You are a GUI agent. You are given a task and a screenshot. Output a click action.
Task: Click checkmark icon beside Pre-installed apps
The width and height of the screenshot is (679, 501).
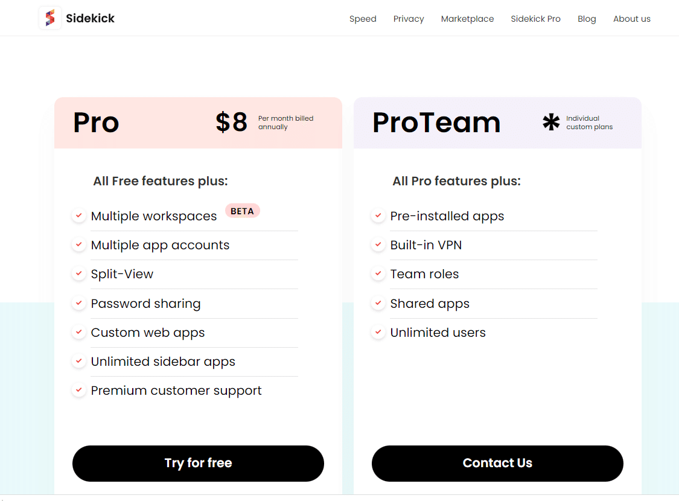[378, 215]
